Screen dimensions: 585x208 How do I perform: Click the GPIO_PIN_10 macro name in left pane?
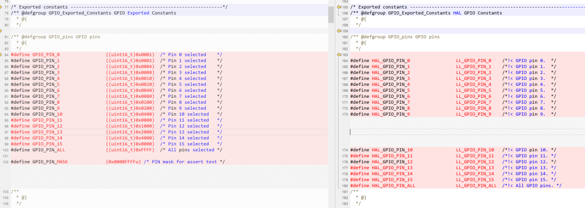[47, 114]
